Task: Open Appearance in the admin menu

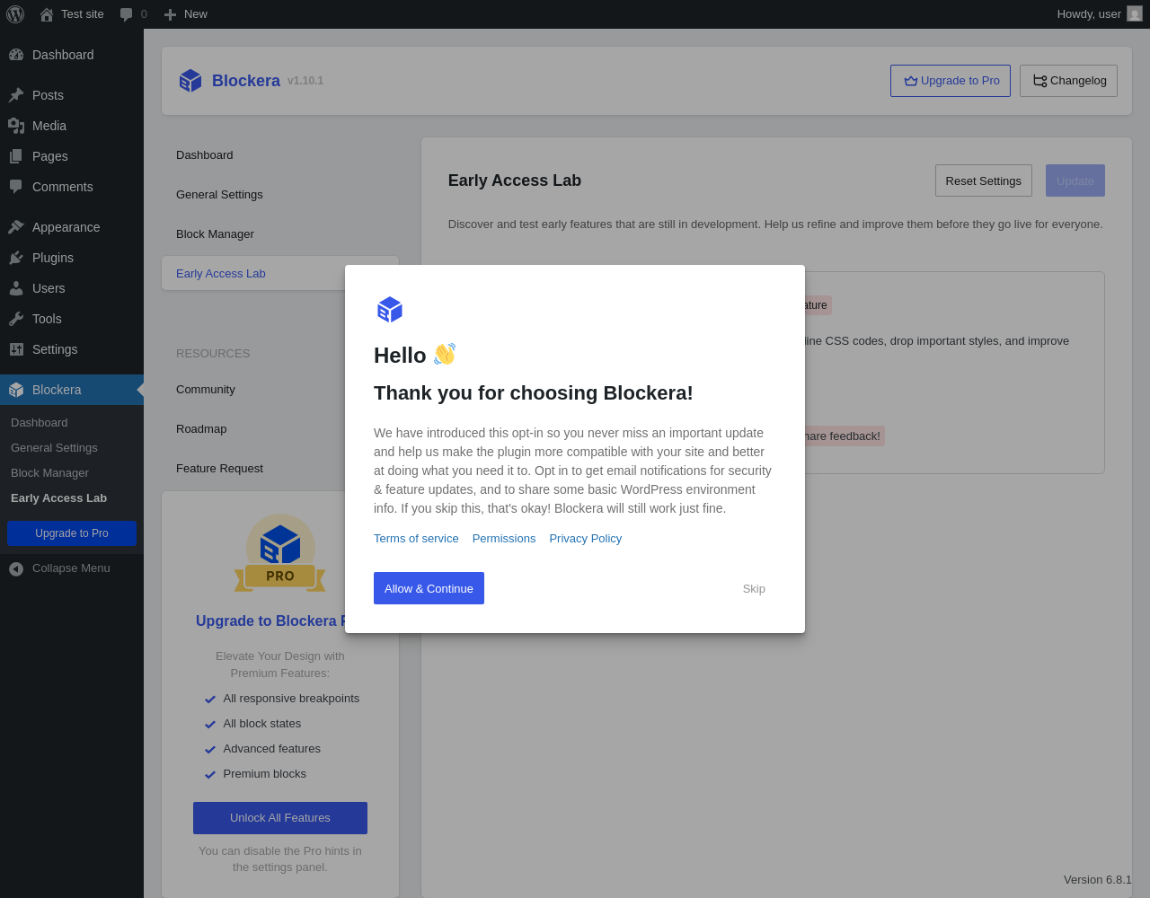Action: coord(72,227)
